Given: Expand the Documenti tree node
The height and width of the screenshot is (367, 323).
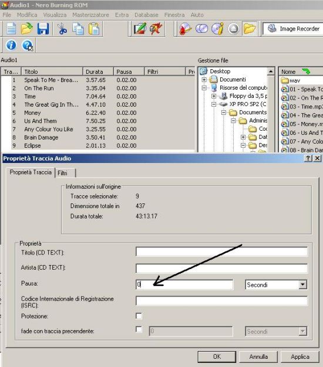Looking at the screenshot, I should click(x=204, y=80).
